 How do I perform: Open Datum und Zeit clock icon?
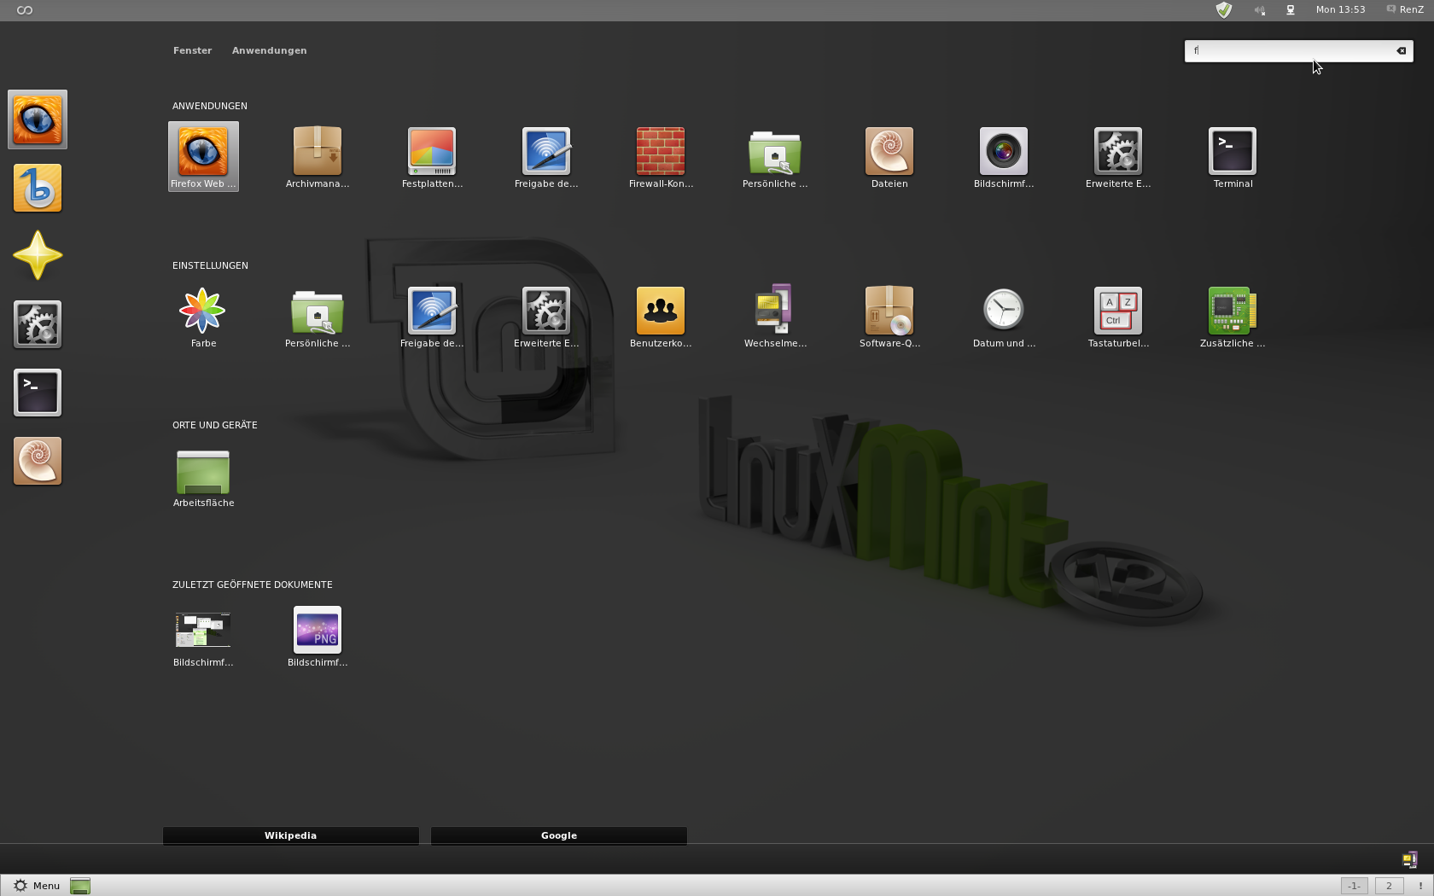(x=1004, y=316)
